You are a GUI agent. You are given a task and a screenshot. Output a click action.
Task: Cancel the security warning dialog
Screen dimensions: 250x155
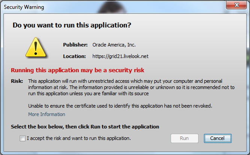(218, 138)
